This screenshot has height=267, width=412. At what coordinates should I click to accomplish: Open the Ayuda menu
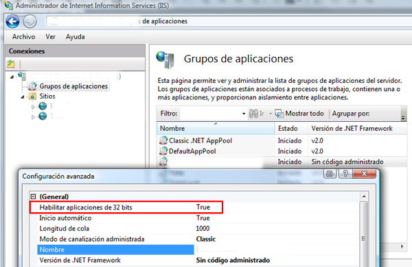(x=75, y=37)
